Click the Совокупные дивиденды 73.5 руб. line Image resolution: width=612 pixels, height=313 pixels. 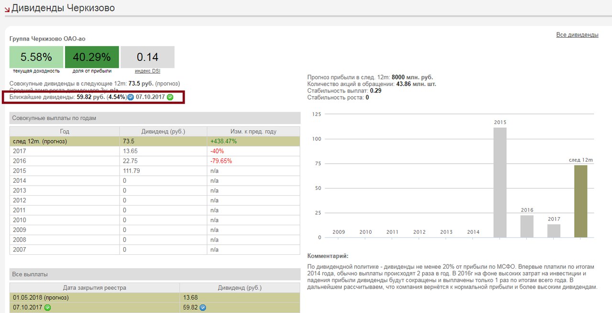[95, 83]
